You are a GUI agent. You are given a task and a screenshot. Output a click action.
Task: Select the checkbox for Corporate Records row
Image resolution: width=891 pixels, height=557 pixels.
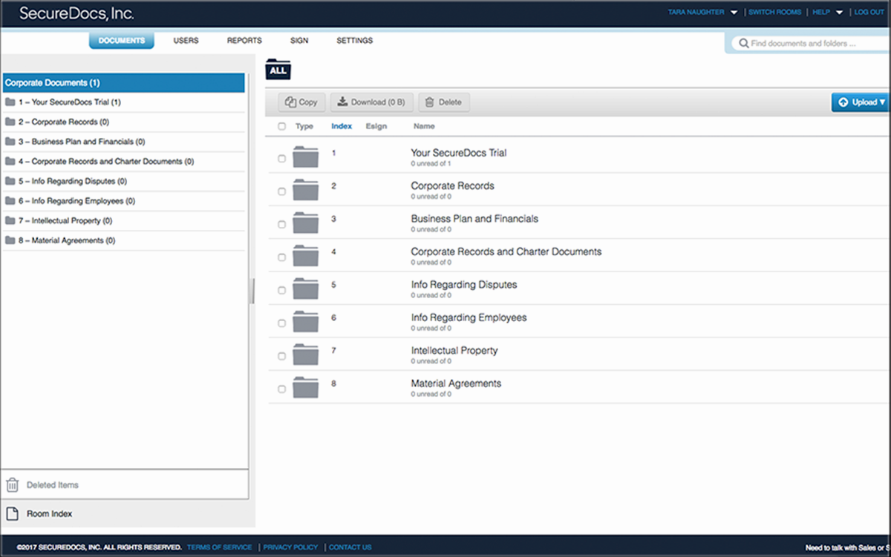[x=281, y=191]
